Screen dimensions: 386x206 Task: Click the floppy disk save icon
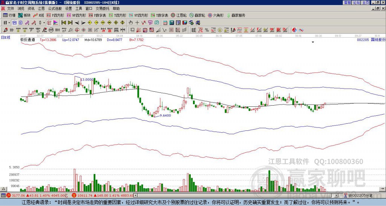coord(185,23)
